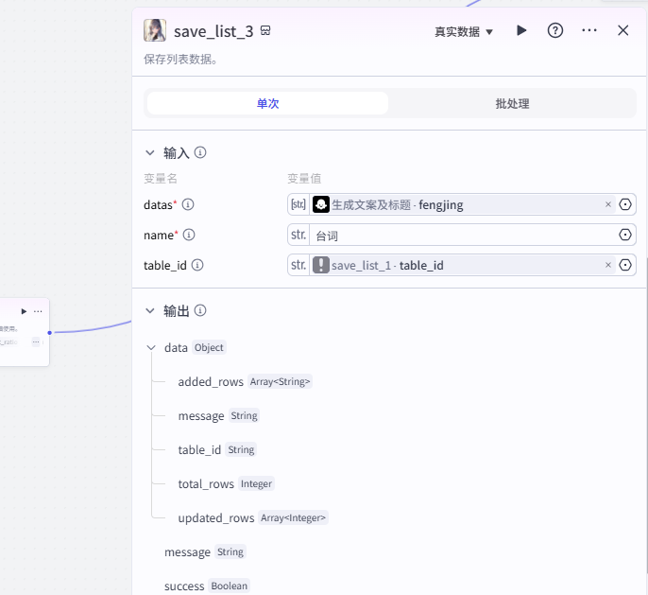Run the save_list_3 node with play button
Image resolution: width=648 pixels, height=595 pixels.
pos(521,30)
